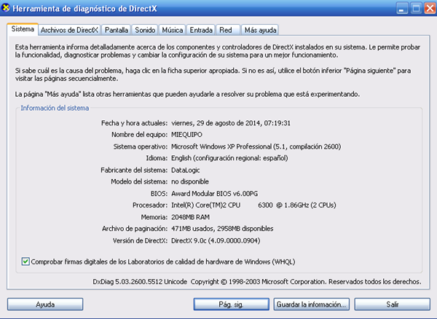Click 'DirectX 9.0c (4.09.0000.0904)' value

(216, 240)
